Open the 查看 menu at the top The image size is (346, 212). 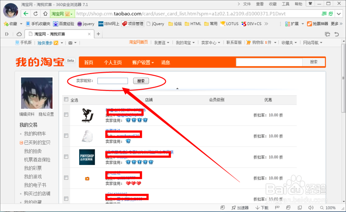[260, 4]
